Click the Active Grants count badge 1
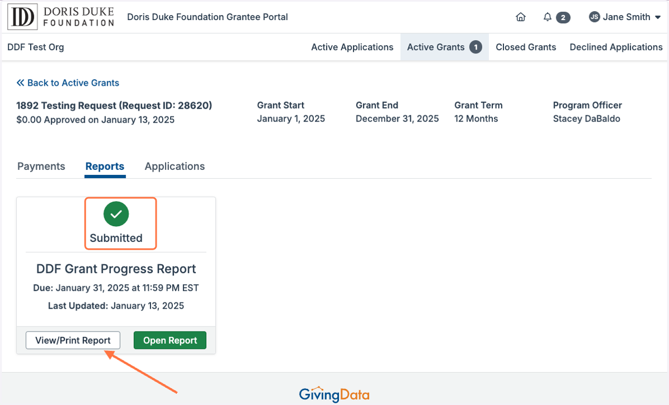The image size is (669, 405). (476, 47)
